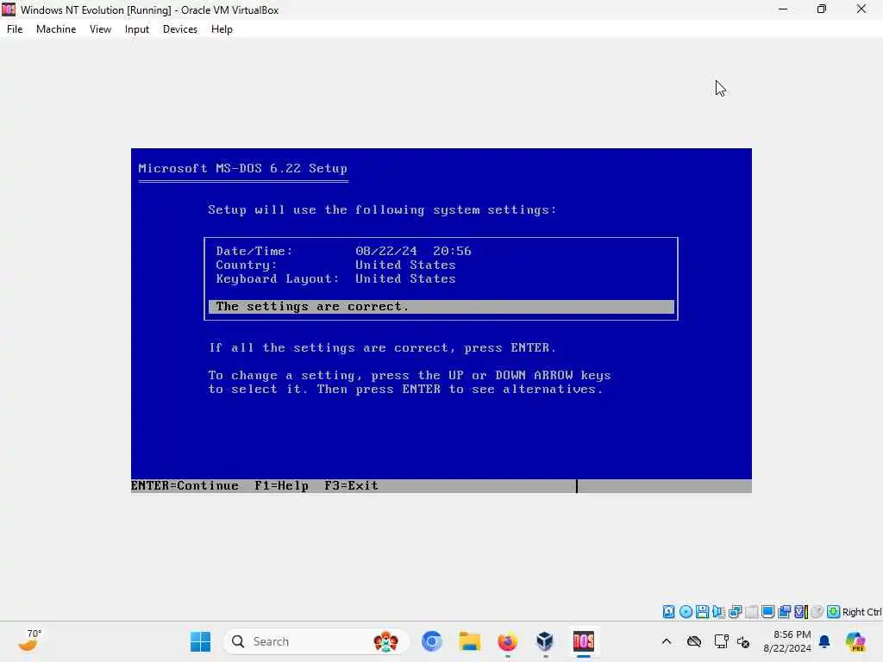Screen dimensions: 883x662
Task: Open the Input menu
Action: click(x=137, y=29)
